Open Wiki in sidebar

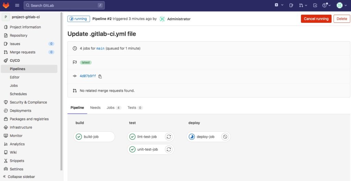point(13,152)
